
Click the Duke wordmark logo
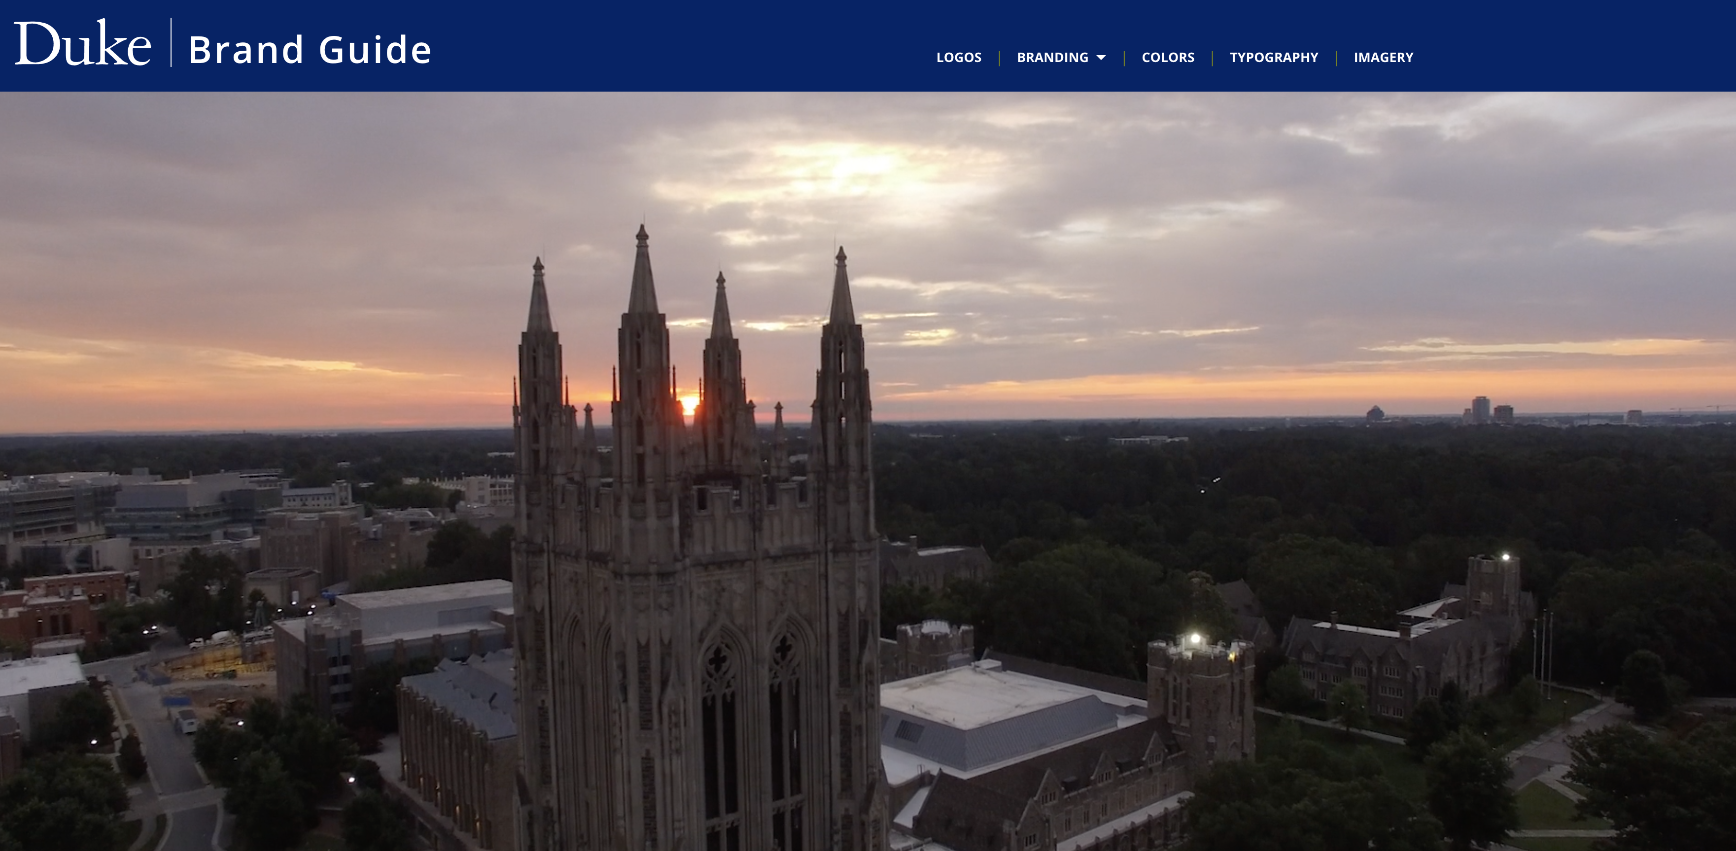(x=82, y=44)
